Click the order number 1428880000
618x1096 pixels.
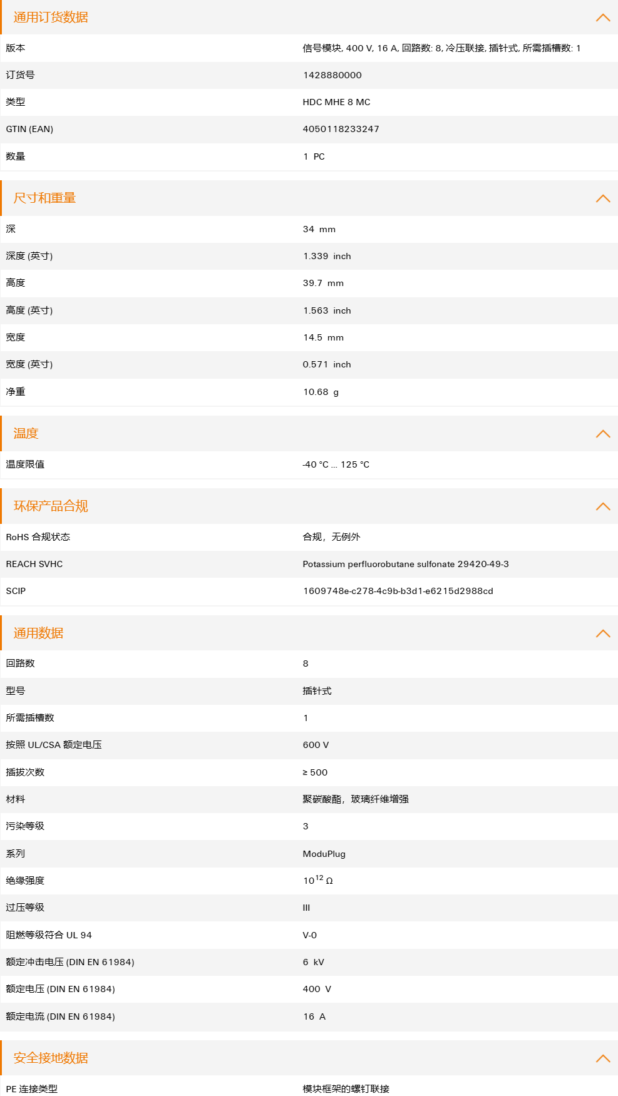pos(332,75)
